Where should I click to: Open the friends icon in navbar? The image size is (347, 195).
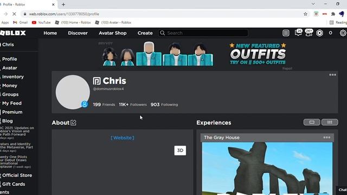click(309, 32)
